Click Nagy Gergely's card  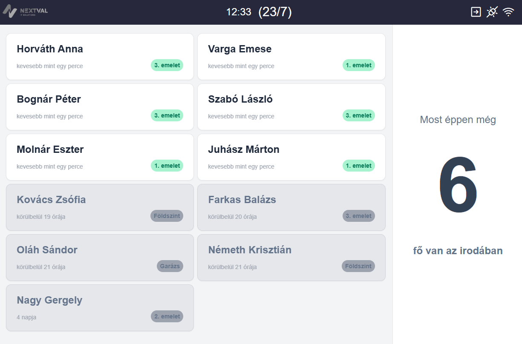100,308
